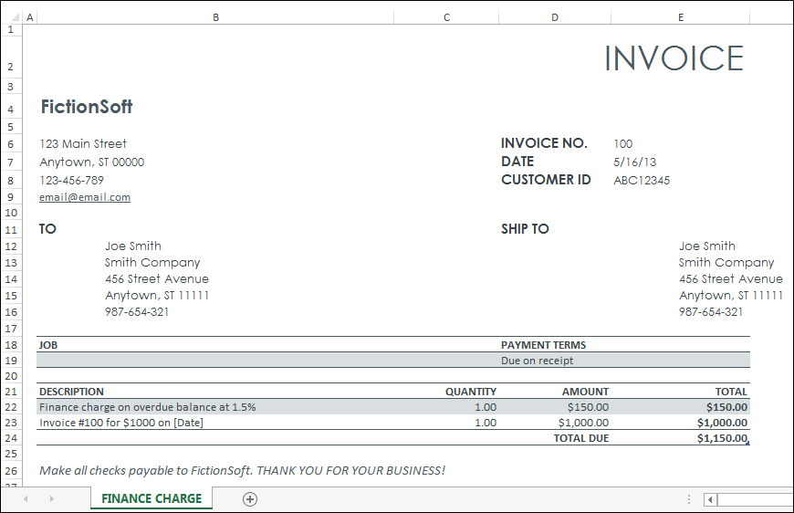Click the previous sheet navigation arrow
794x513 pixels.
(26, 499)
